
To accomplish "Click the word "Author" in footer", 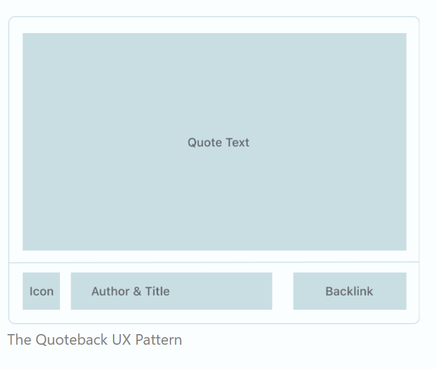I will pos(110,291).
